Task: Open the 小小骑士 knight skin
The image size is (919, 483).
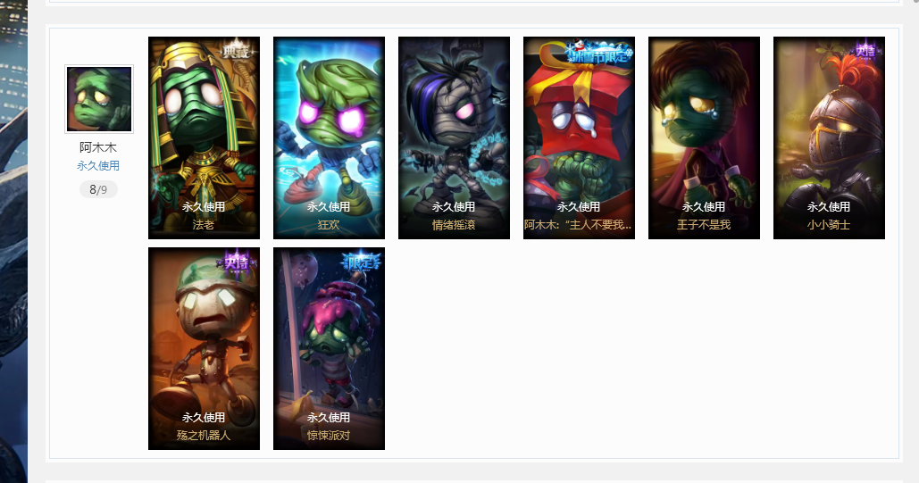Action: pyautogui.click(x=830, y=137)
